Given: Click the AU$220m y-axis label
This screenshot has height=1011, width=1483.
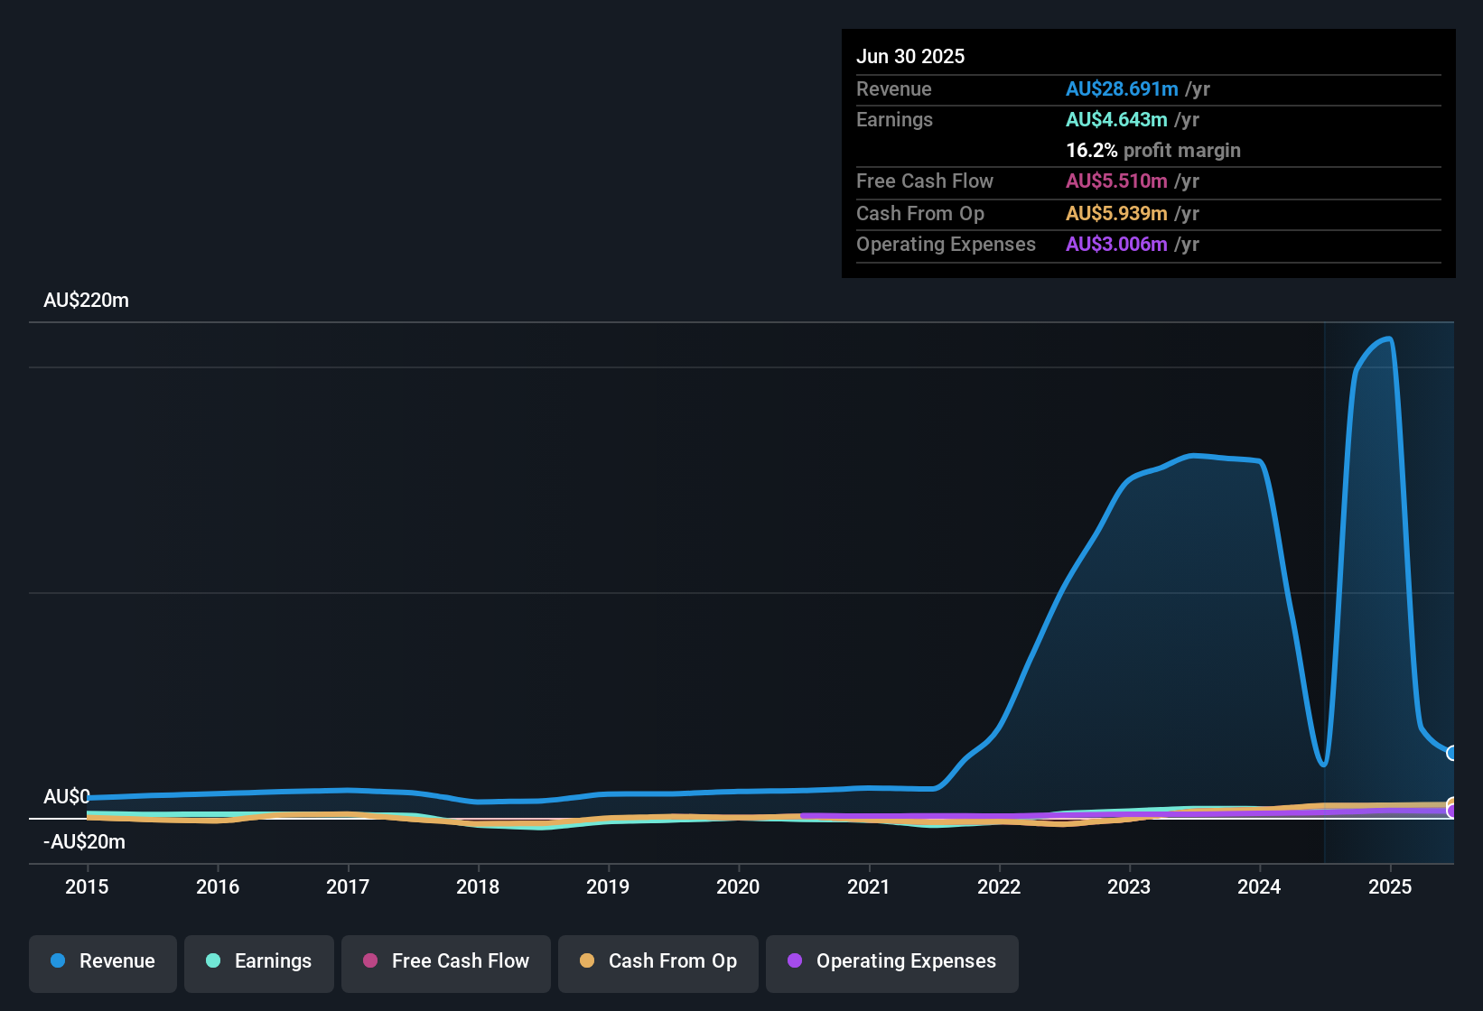Looking at the screenshot, I should [x=86, y=300].
